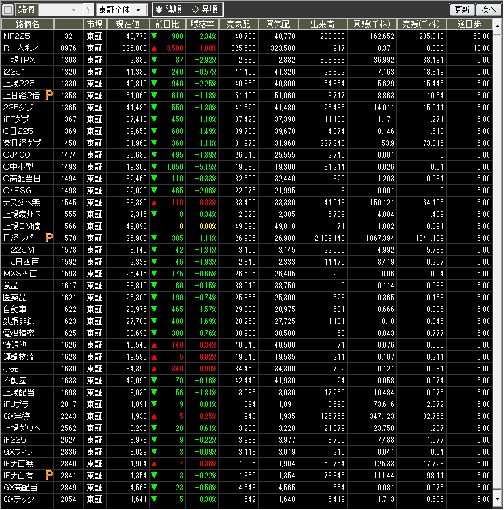Select the 降順 radio button
This screenshot has height=510, width=504.
click(x=159, y=9)
